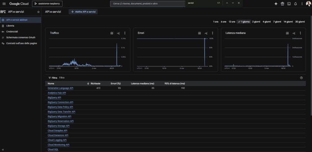The image size is (312, 152).
Task: Sort table by Nome column
Action: pos(51,84)
